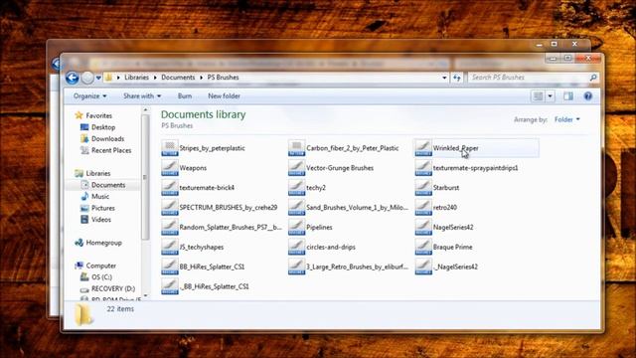The height and width of the screenshot is (358, 636).
Task: Click the navigation pane scroll up arrow
Action: pyautogui.click(x=146, y=110)
